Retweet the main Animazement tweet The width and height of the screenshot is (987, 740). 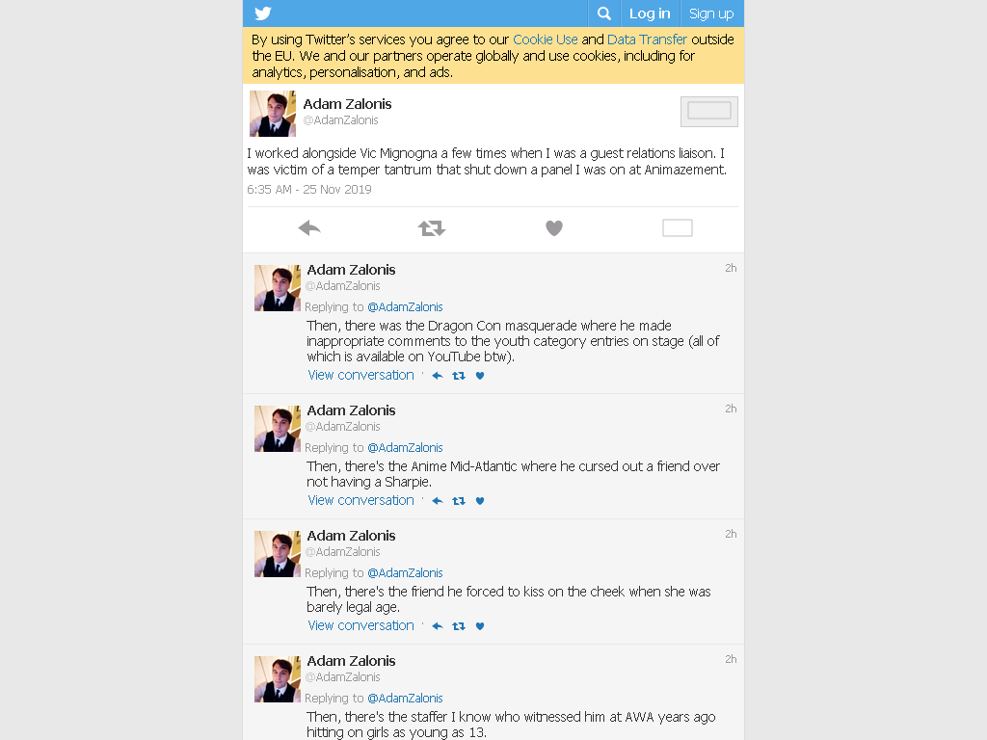click(432, 227)
